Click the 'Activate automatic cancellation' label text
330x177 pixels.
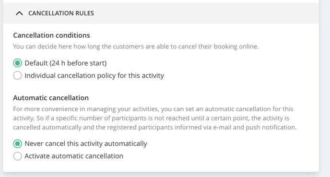click(x=74, y=156)
